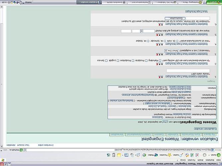
Task: Click the Home page icon in IE toolbar
Action: [187, 155]
